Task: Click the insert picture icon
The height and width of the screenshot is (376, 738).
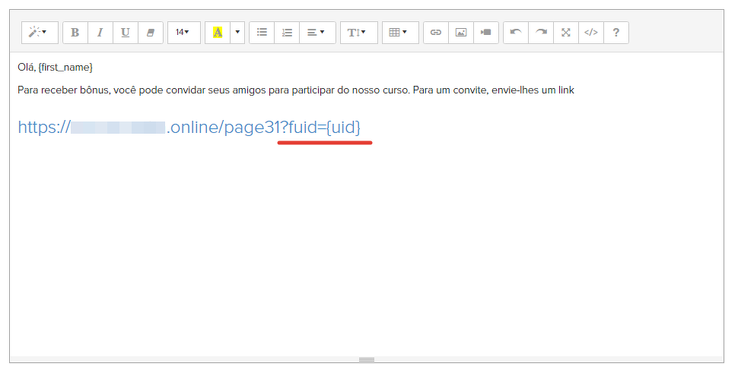Action: coord(461,33)
